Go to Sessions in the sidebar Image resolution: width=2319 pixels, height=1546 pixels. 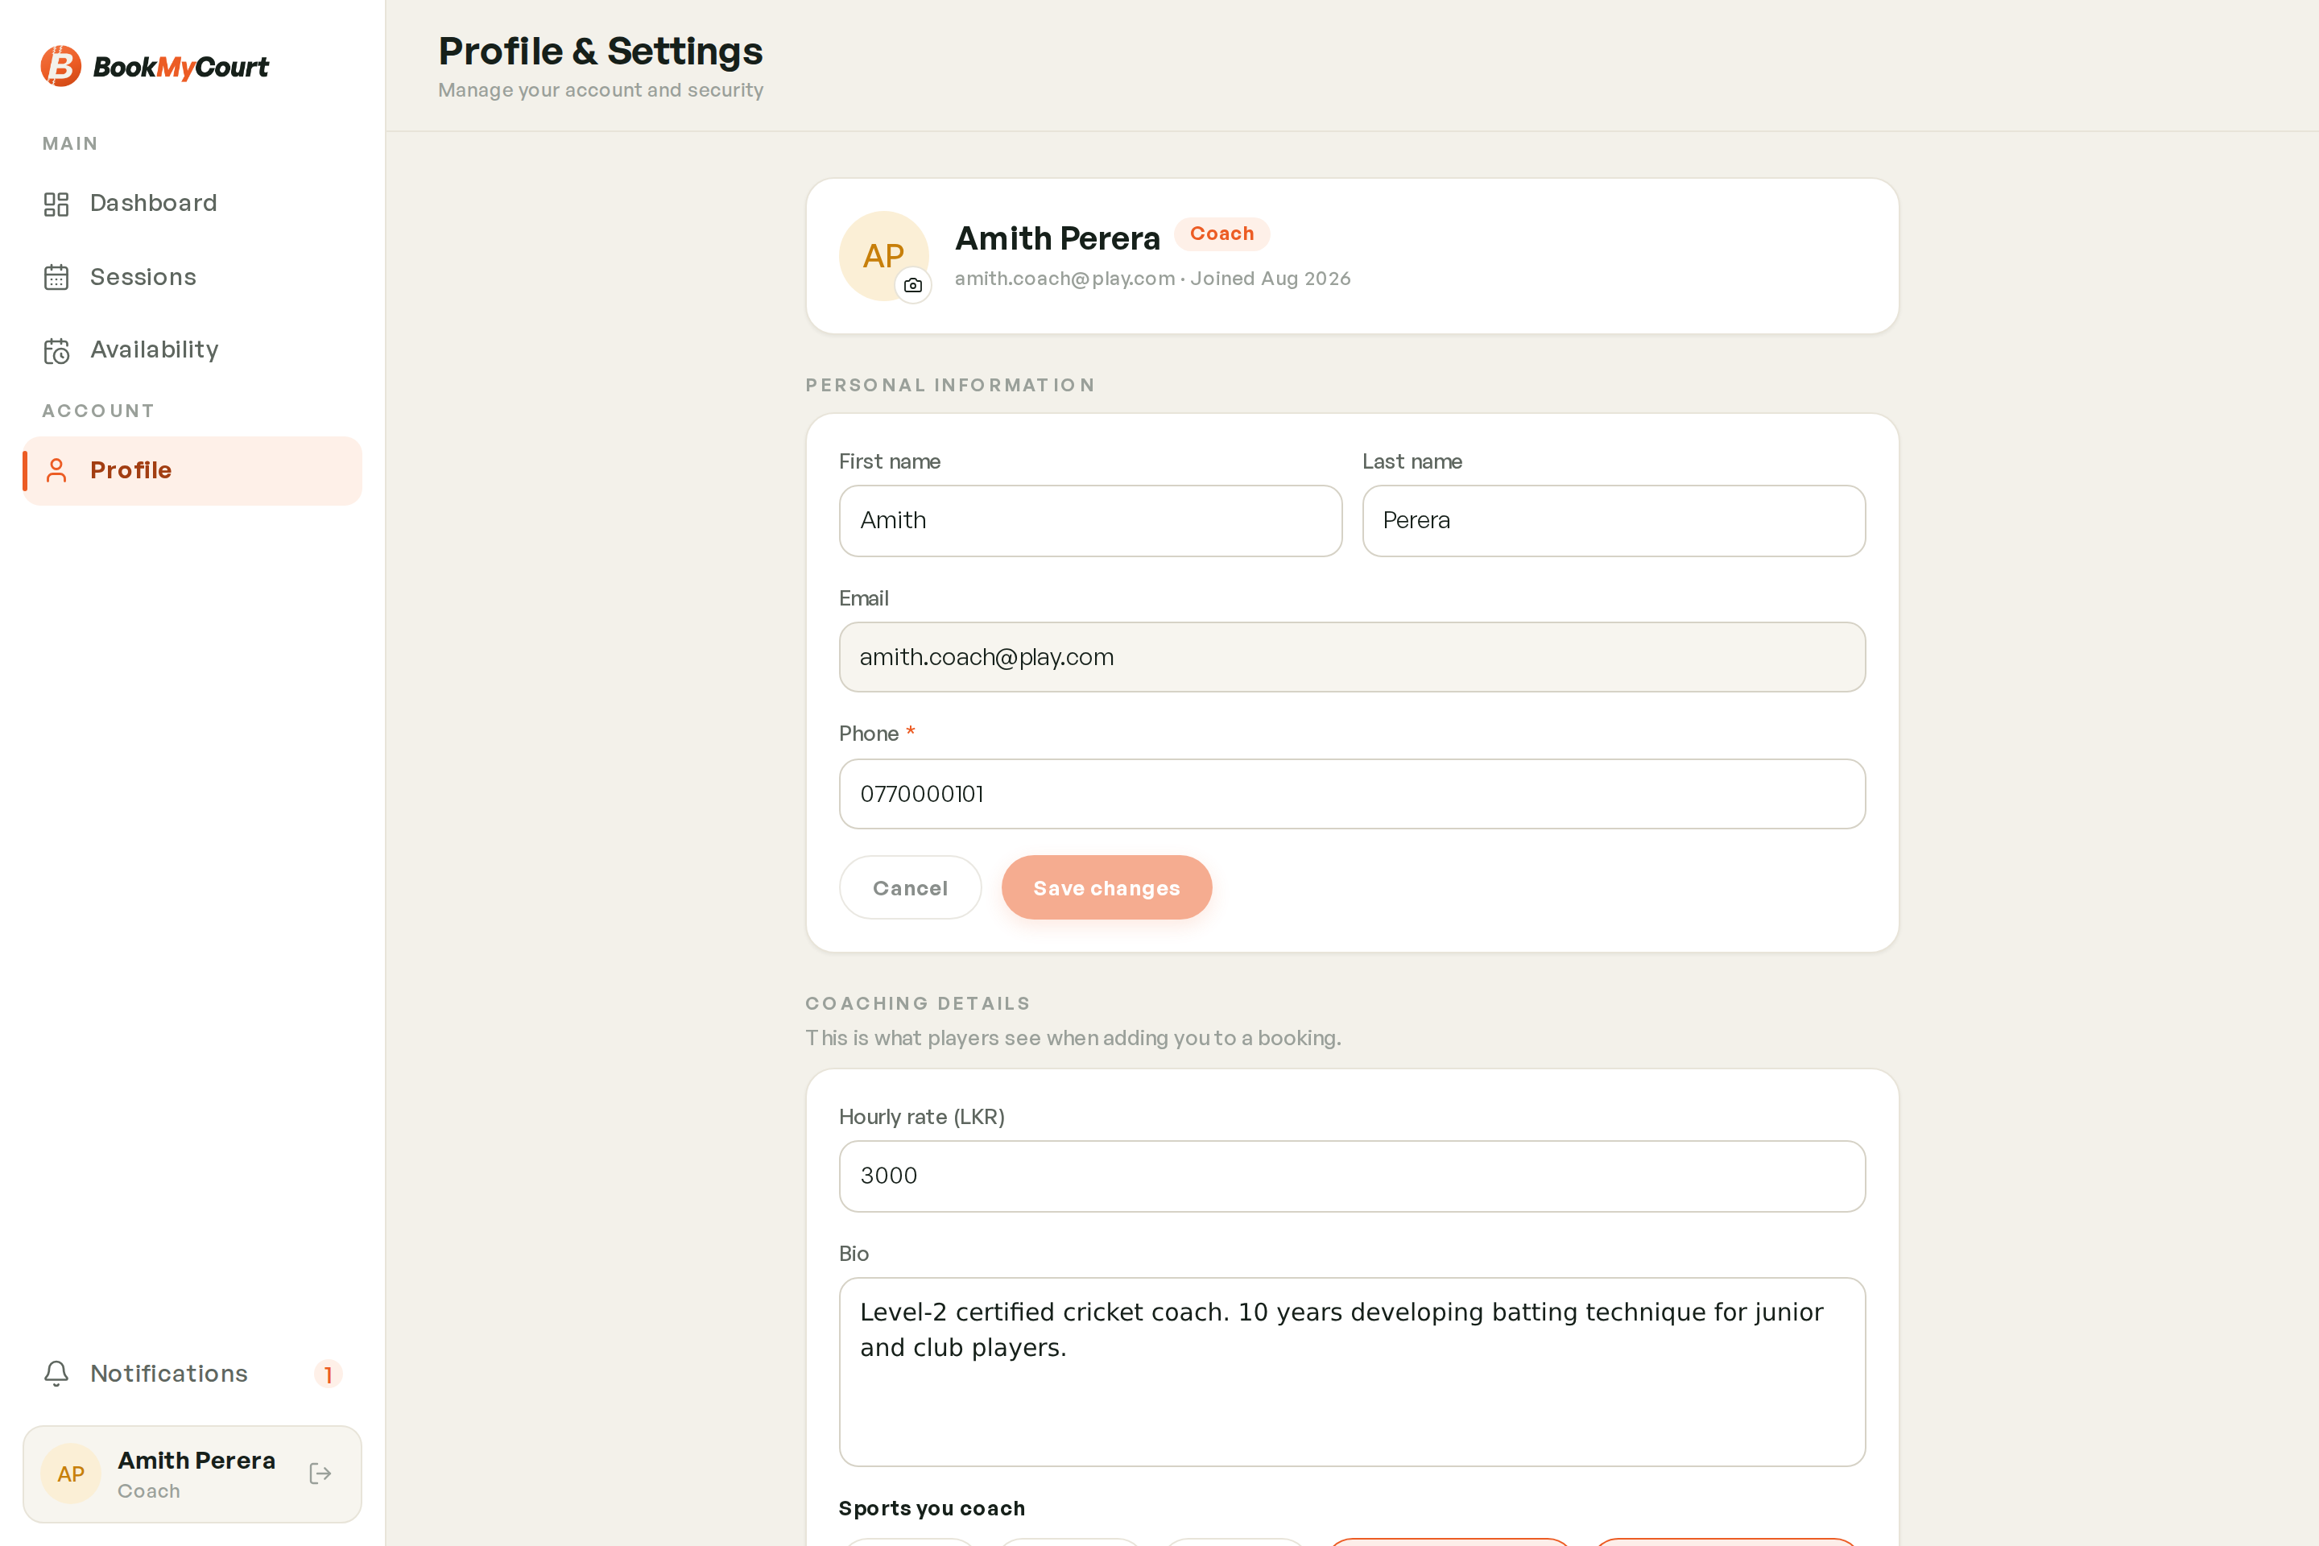tap(192, 277)
